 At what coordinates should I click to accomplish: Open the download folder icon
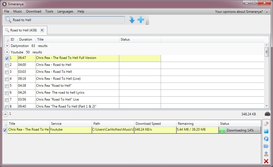point(266,146)
